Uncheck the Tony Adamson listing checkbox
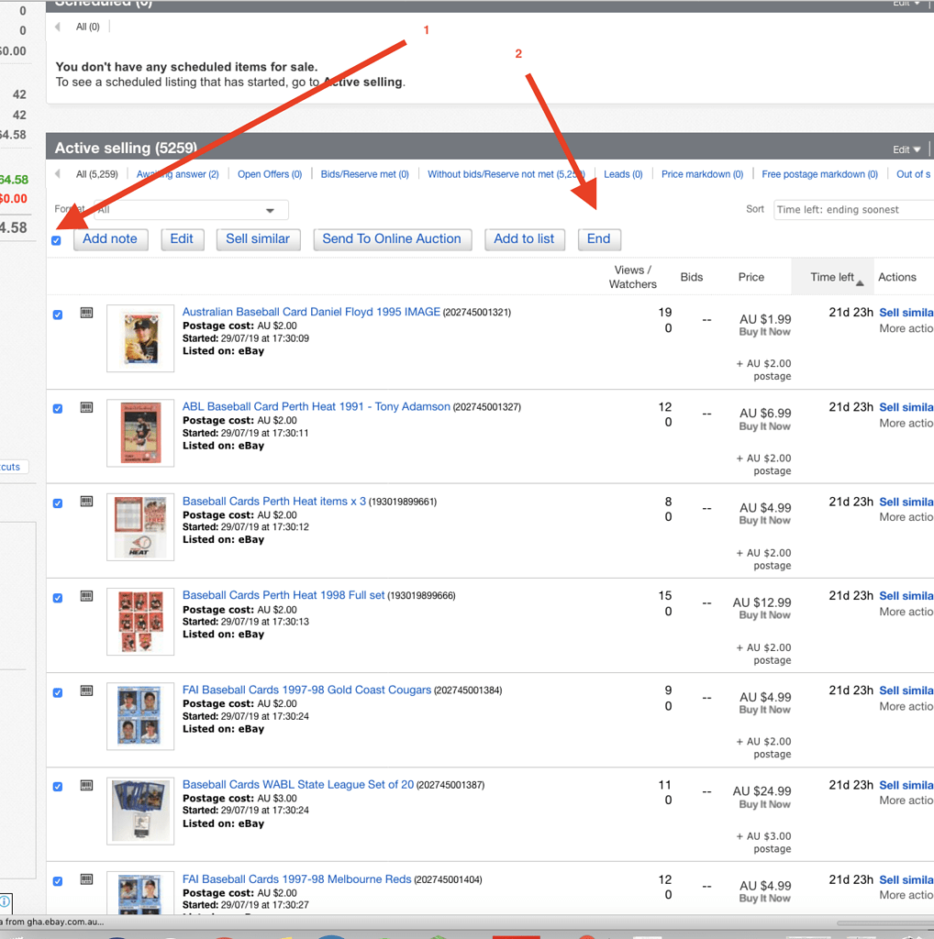 (58, 408)
